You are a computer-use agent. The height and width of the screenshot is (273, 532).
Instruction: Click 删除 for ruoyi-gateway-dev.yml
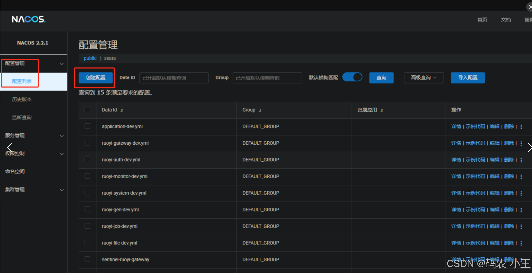(x=509, y=143)
